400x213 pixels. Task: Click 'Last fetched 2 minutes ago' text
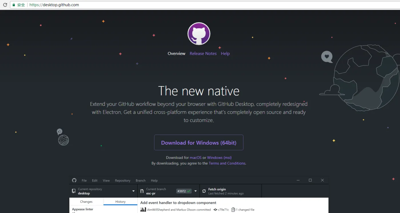pos(226,193)
